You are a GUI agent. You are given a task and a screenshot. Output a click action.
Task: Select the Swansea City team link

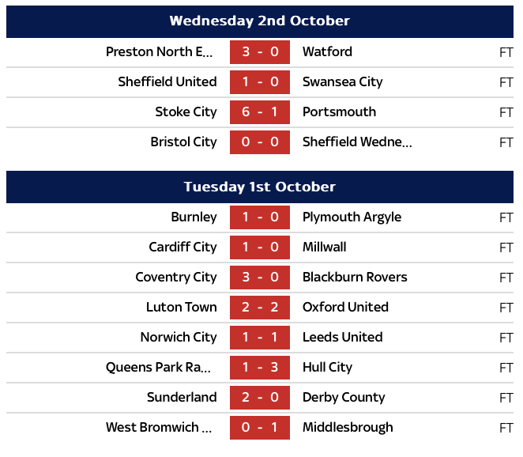[342, 82]
